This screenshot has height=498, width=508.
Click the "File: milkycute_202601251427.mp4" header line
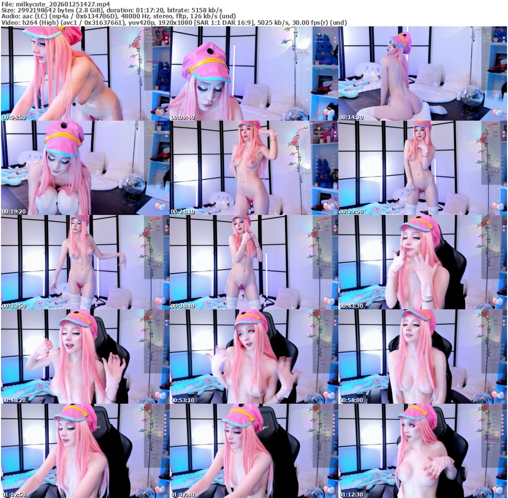[x=56, y=4]
